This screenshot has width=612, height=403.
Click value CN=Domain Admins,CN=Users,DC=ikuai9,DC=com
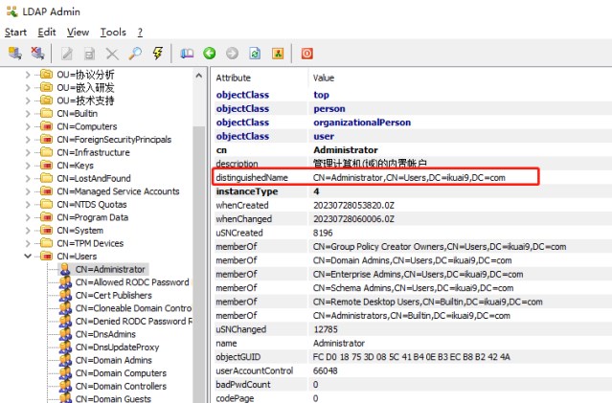(x=412, y=260)
